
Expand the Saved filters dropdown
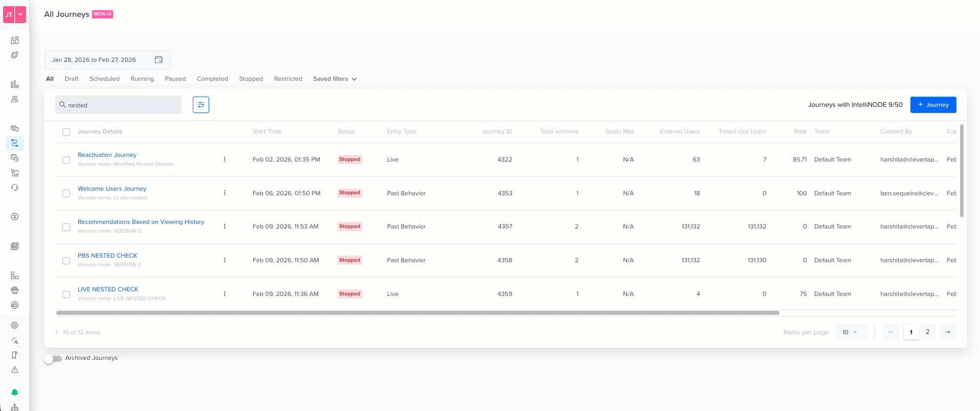click(335, 79)
